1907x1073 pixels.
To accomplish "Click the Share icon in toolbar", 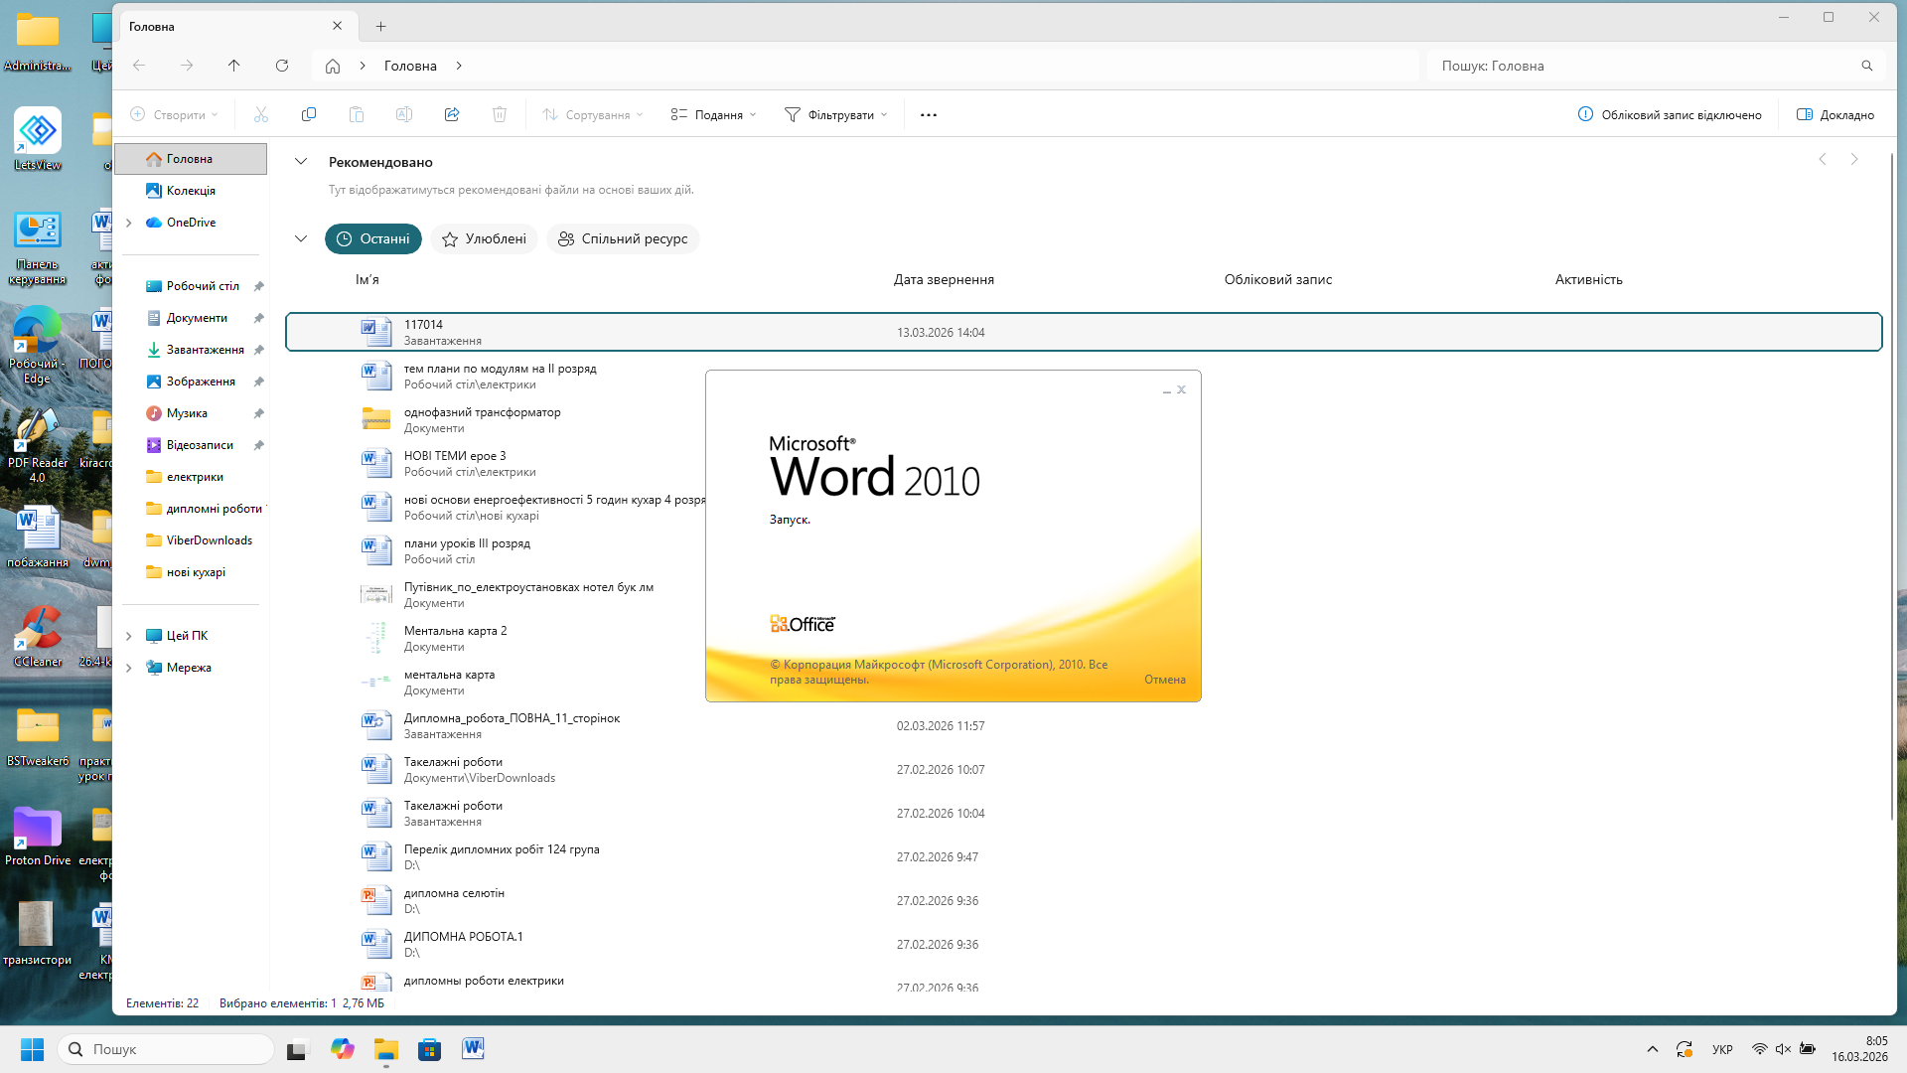I will (x=452, y=114).
